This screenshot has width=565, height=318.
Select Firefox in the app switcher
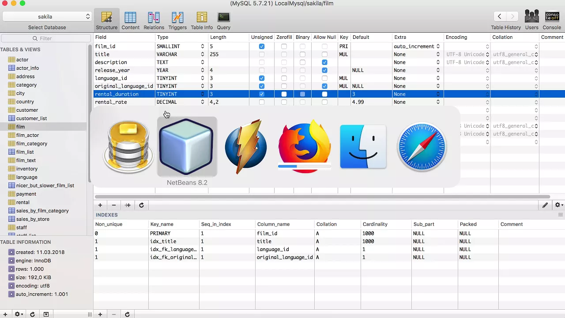[x=305, y=147]
